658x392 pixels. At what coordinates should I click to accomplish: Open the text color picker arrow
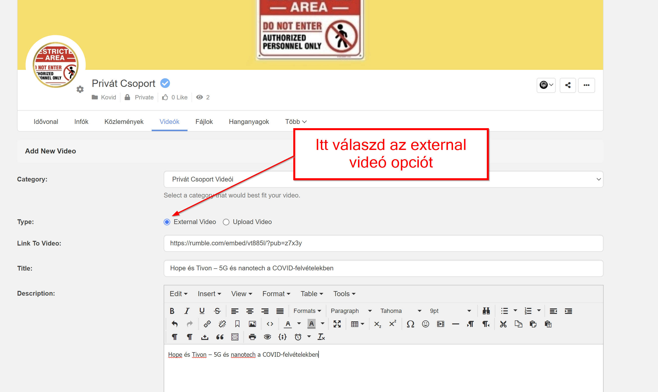pos(299,324)
